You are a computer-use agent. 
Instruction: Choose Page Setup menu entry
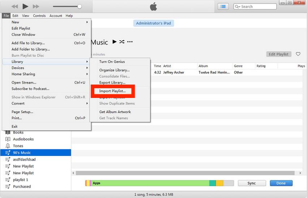pyautogui.click(x=47, y=112)
